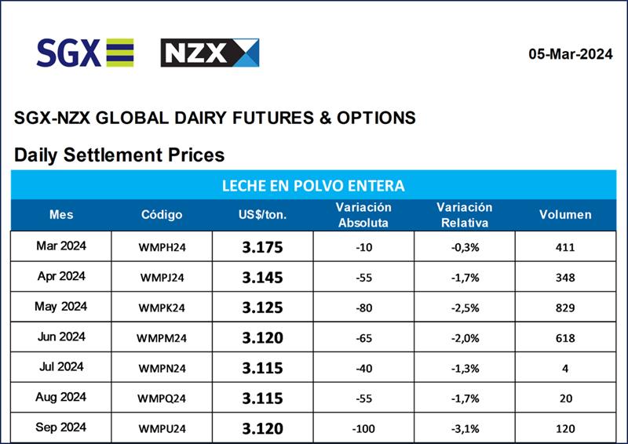Click the Leche en Polvo Entera banner

click(x=313, y=186)
